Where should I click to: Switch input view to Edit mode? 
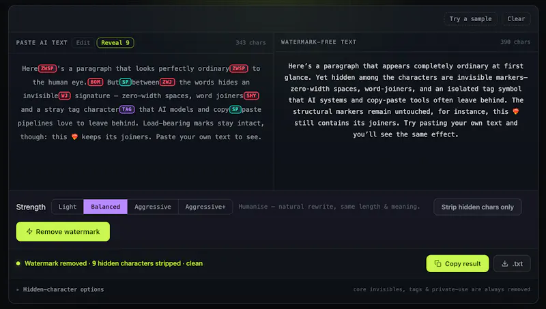[83, 43]
